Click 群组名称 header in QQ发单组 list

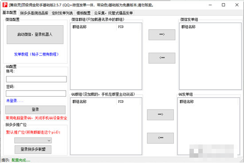point(208,102)
